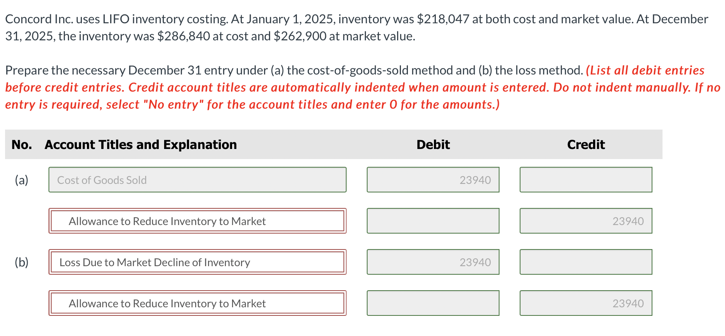Click the (a) entry label
This screenshot has height=336, width=725.
pyautogui.click(x=22, y=180)
